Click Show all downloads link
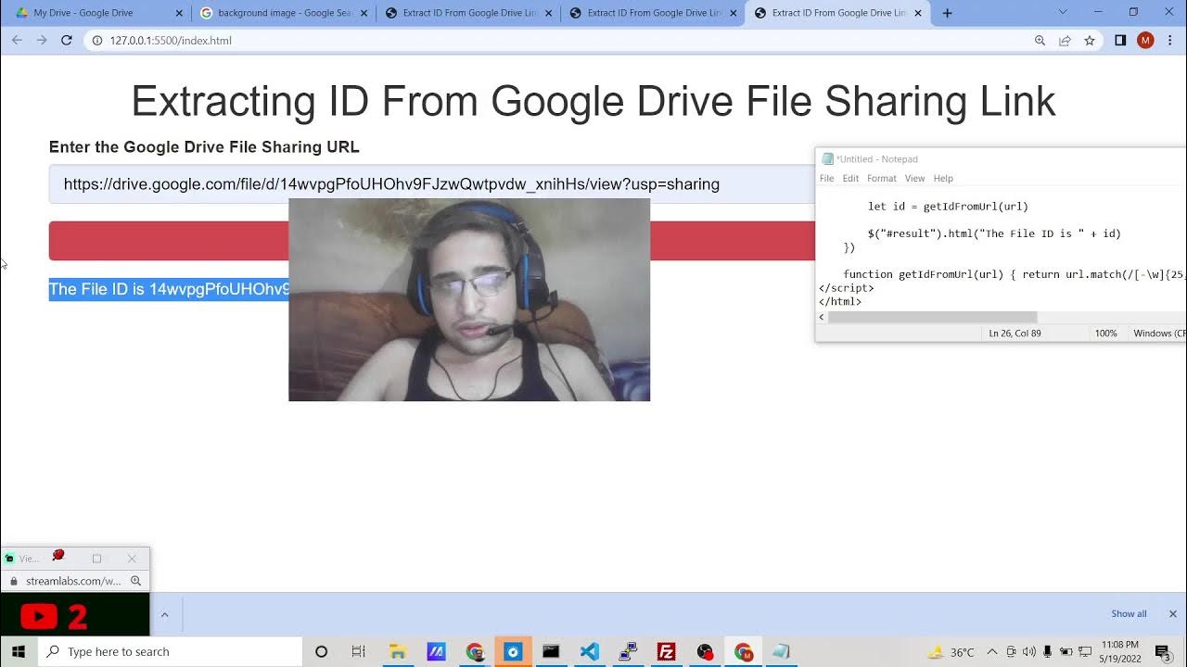1187x667 pixels. (x=1129, y=614)
